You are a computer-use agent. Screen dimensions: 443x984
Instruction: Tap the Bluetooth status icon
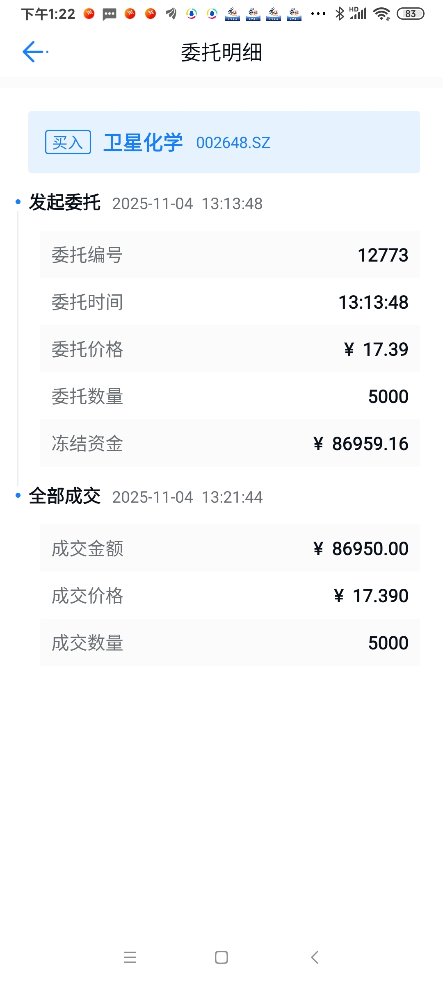pos(340,14)
